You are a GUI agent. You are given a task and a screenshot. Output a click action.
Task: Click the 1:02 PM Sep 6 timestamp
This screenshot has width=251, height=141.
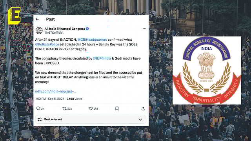(50, 99)
